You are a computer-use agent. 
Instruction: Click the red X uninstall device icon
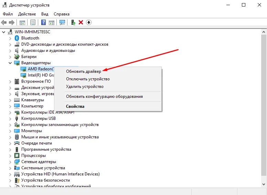[x=81, y=22]
